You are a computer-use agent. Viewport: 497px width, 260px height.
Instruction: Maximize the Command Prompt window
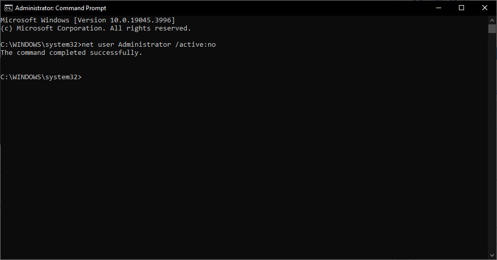461,8
